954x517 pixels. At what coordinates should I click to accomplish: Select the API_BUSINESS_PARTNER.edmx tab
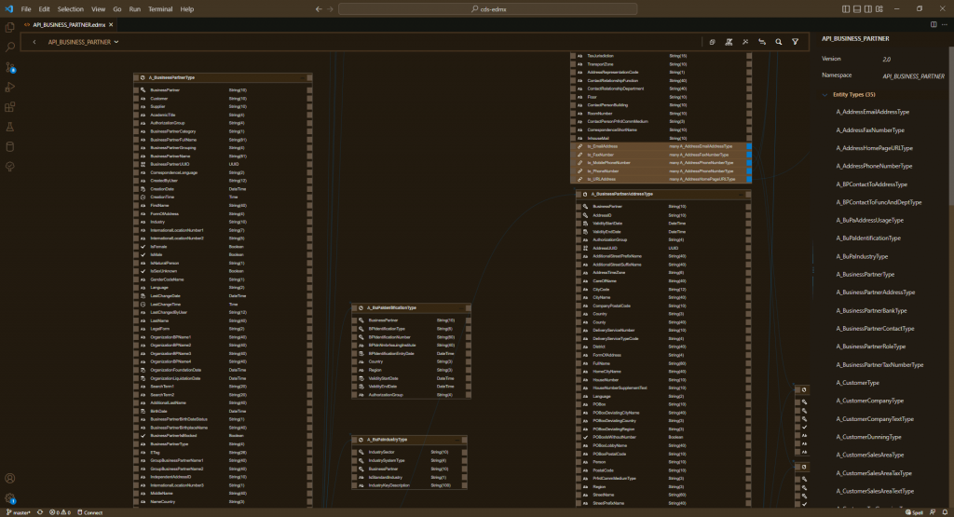69,25
